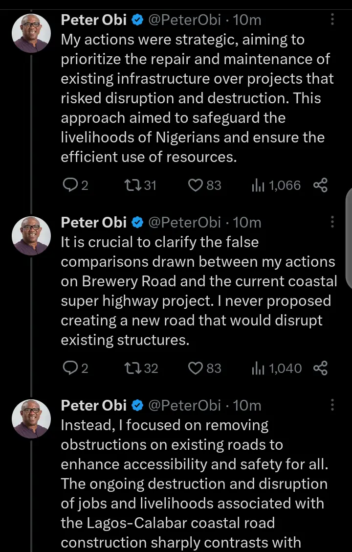Retweet the post with 32 retweets
This screenshot has width=352, height=552.
click(132, 368)
